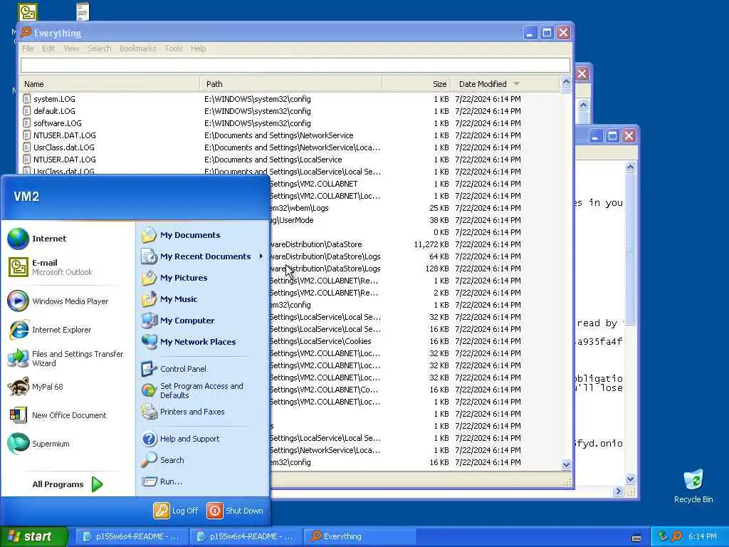Open the File menu in Everything
Viewport: 729px width, 547px height.
point(28,48)
